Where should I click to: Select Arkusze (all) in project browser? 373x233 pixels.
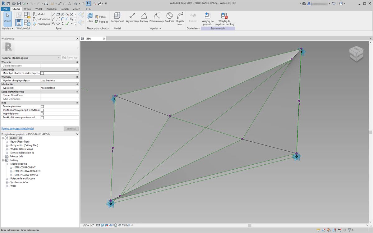pos(16,157)
